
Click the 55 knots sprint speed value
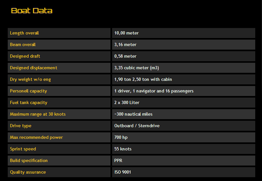pyautogui.click(x=123, y=149)
